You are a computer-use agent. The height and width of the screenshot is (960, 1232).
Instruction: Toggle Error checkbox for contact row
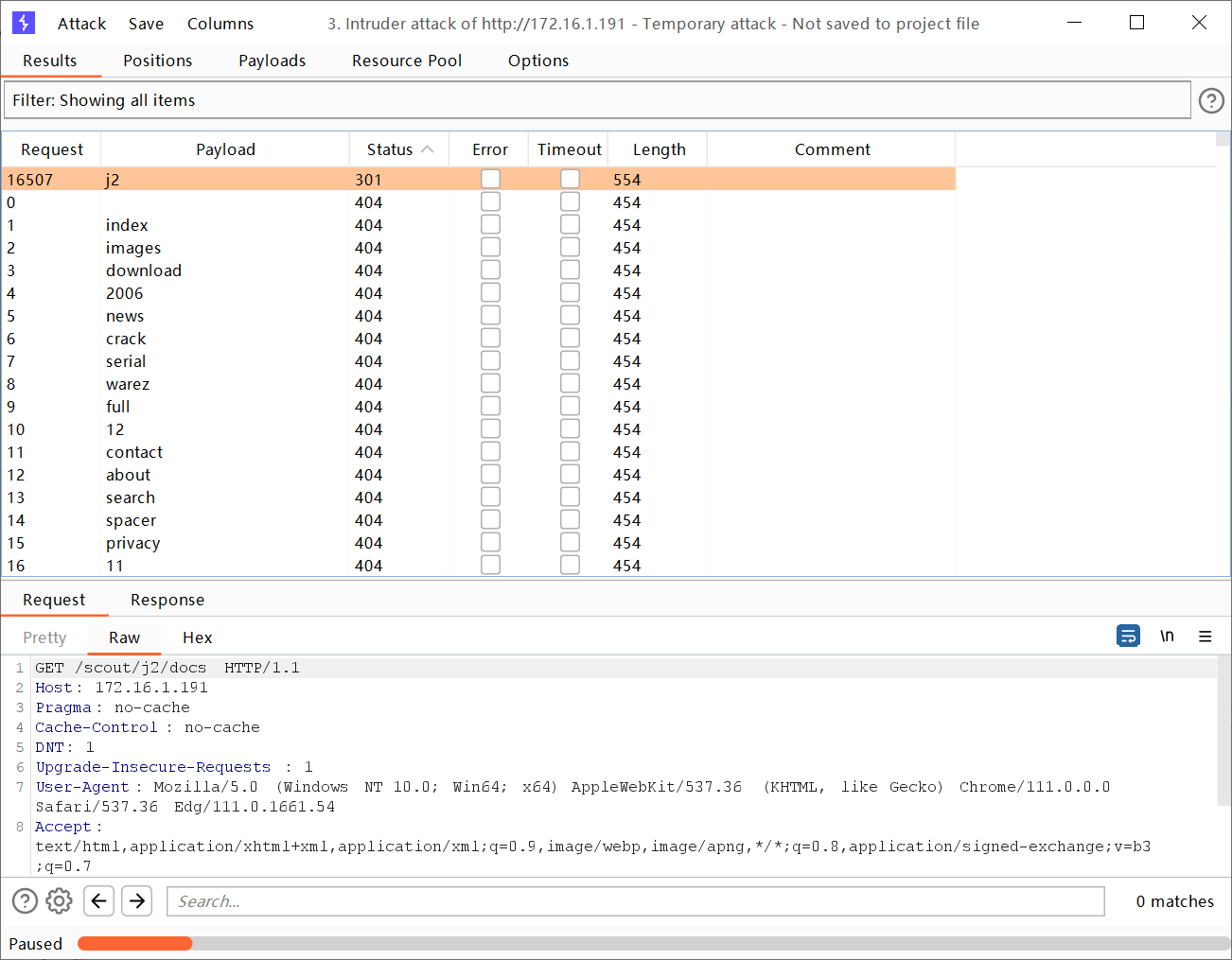[x=490, y=451]
